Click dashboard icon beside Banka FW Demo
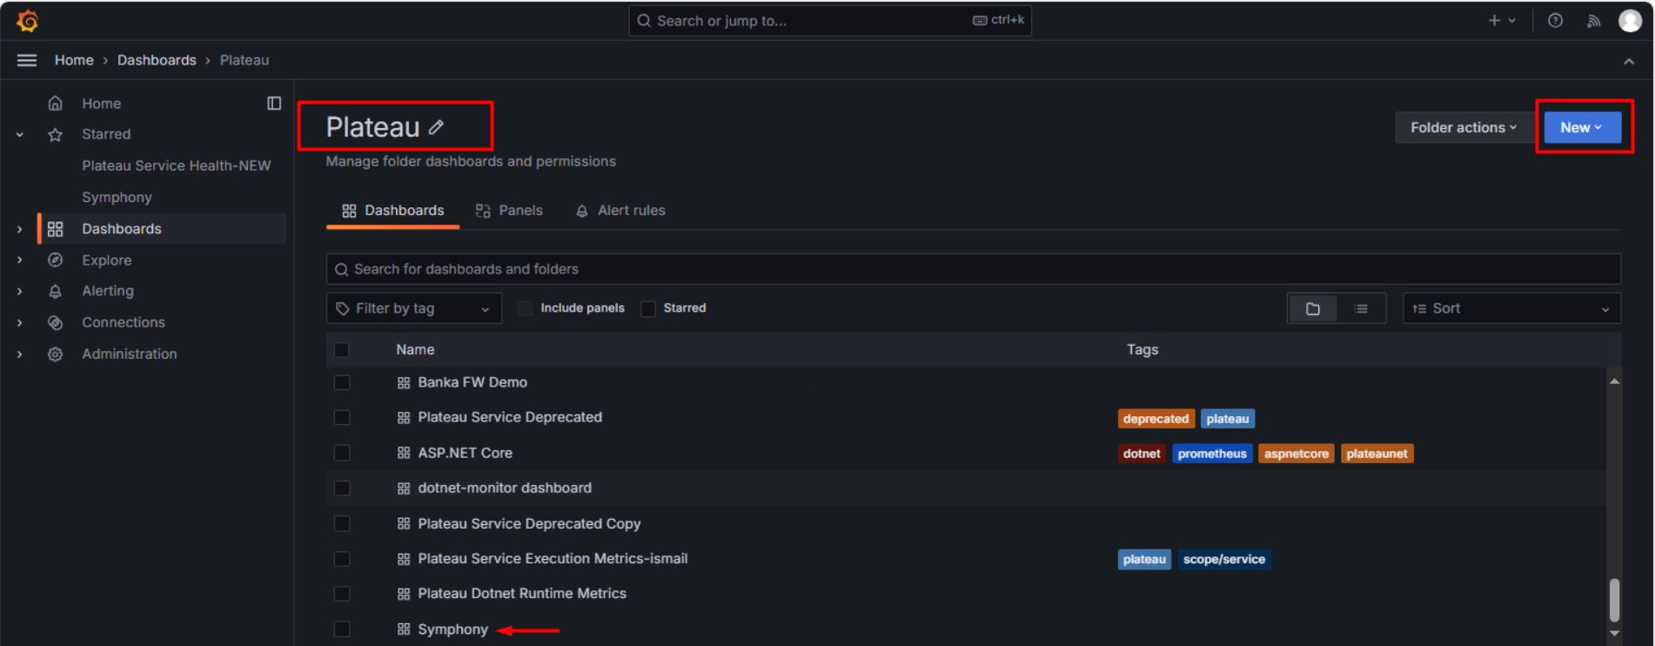1655x646 pixels. pyautogui.click(x=404, y=383)
